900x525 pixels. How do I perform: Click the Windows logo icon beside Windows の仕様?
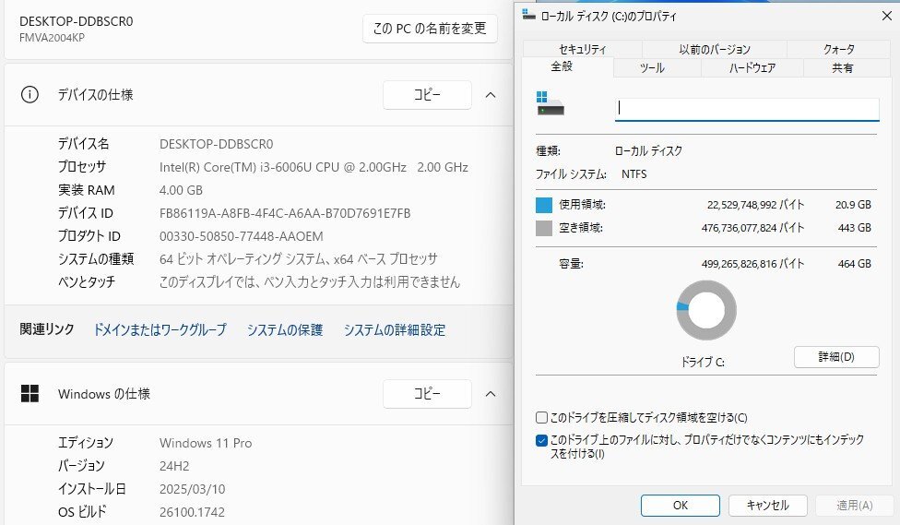coord(30,393)
